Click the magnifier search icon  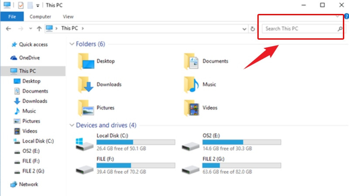pyautogui.click(x=340, y=29)
